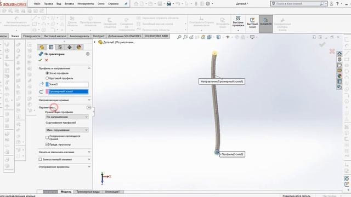The height and width of the screenshot is (197, 351).
Task: Accept the sweep with the green checkmark in the property panel
Action: 40,60
